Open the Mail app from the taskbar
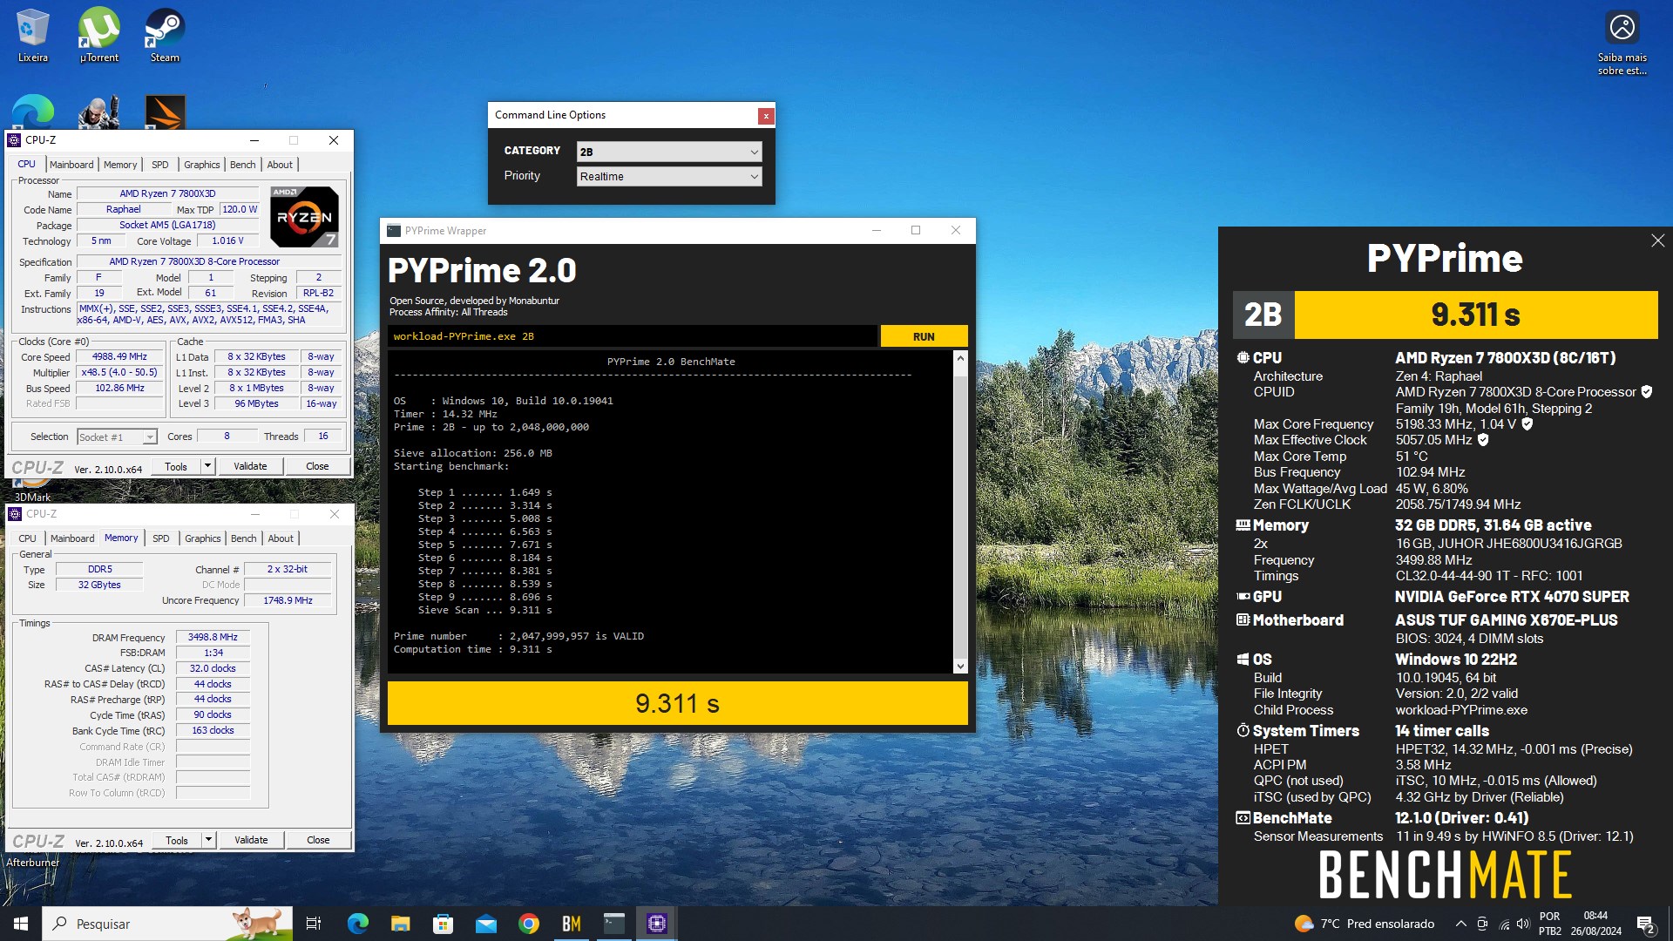The width and height of the screenshot is (1673, 941). point(485,924)
